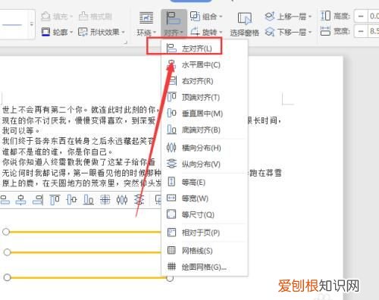Image resolution: width=379 pixels, height=300 pixels.
Task: Click align-bottom icon in floating toolbar
Action: click(89, 200)
